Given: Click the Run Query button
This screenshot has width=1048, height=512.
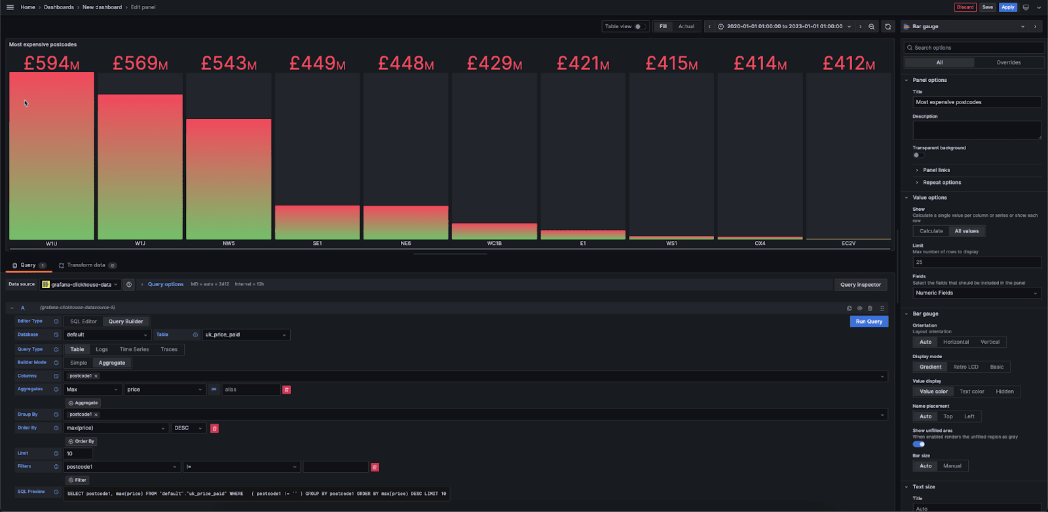Looking at the screenshot, I should click(869, 321).
